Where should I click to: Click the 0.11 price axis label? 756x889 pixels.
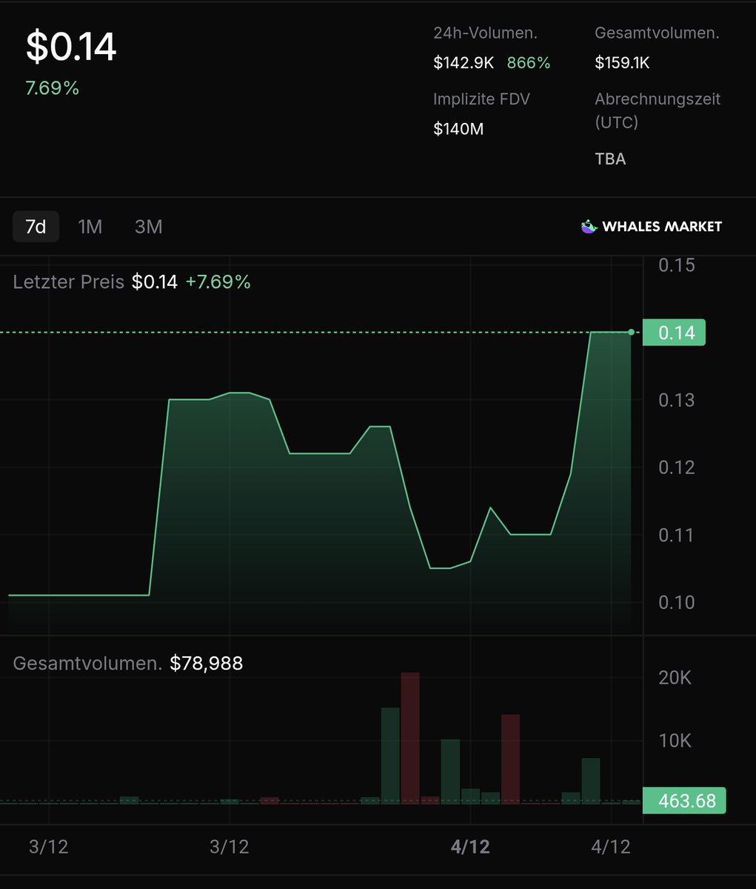[x=677, y=535]
